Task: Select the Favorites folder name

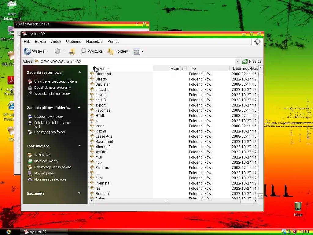Action: [103, 110]
